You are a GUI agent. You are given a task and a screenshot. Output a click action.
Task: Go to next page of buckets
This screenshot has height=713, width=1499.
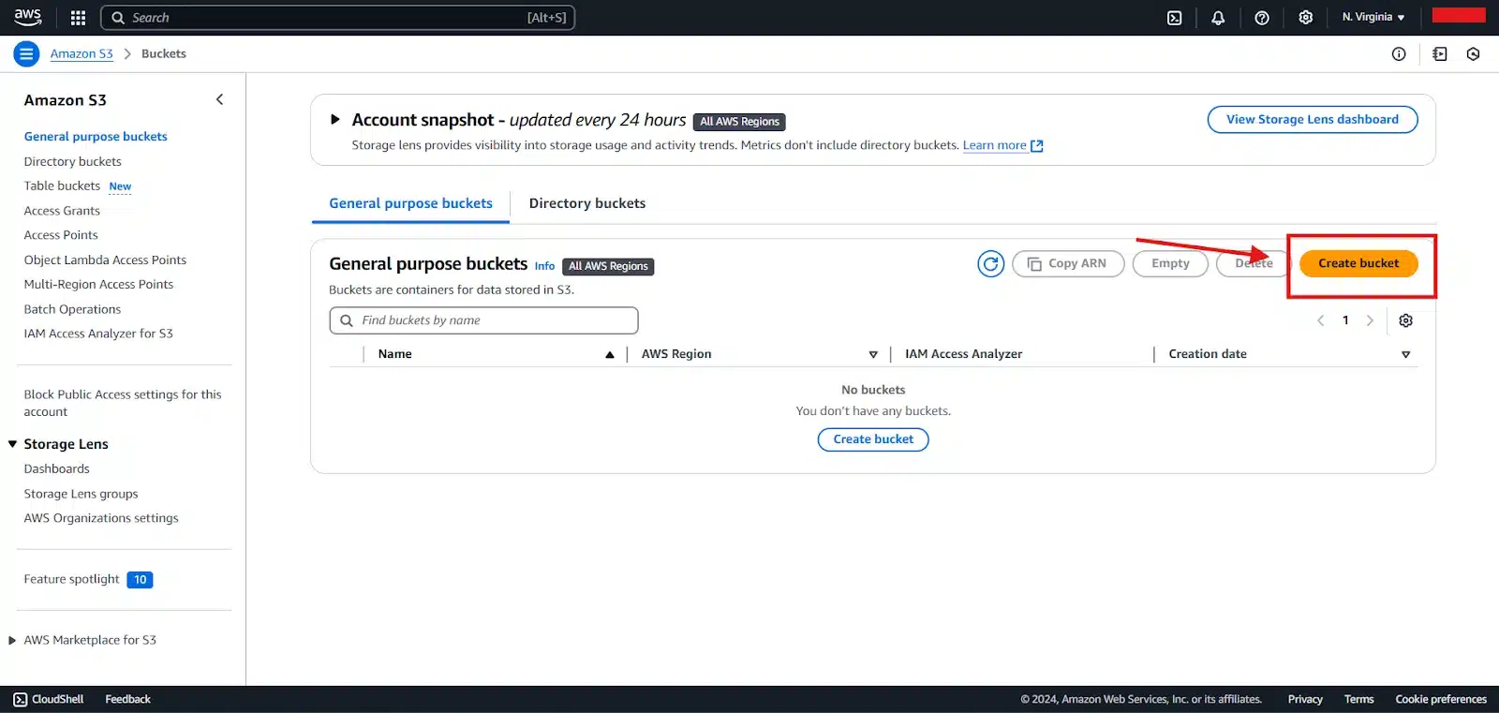coord(1370,320)
